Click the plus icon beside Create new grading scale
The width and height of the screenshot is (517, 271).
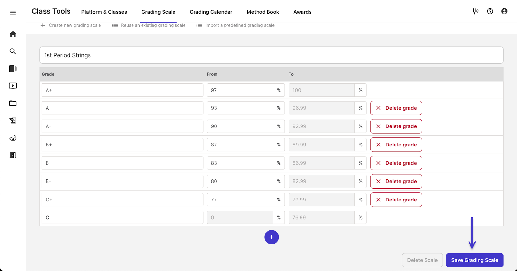click(x=43, y=25)
